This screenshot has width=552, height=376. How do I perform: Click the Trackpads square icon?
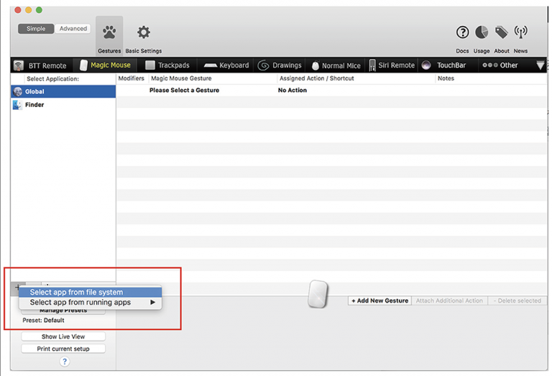click(150, 65)
